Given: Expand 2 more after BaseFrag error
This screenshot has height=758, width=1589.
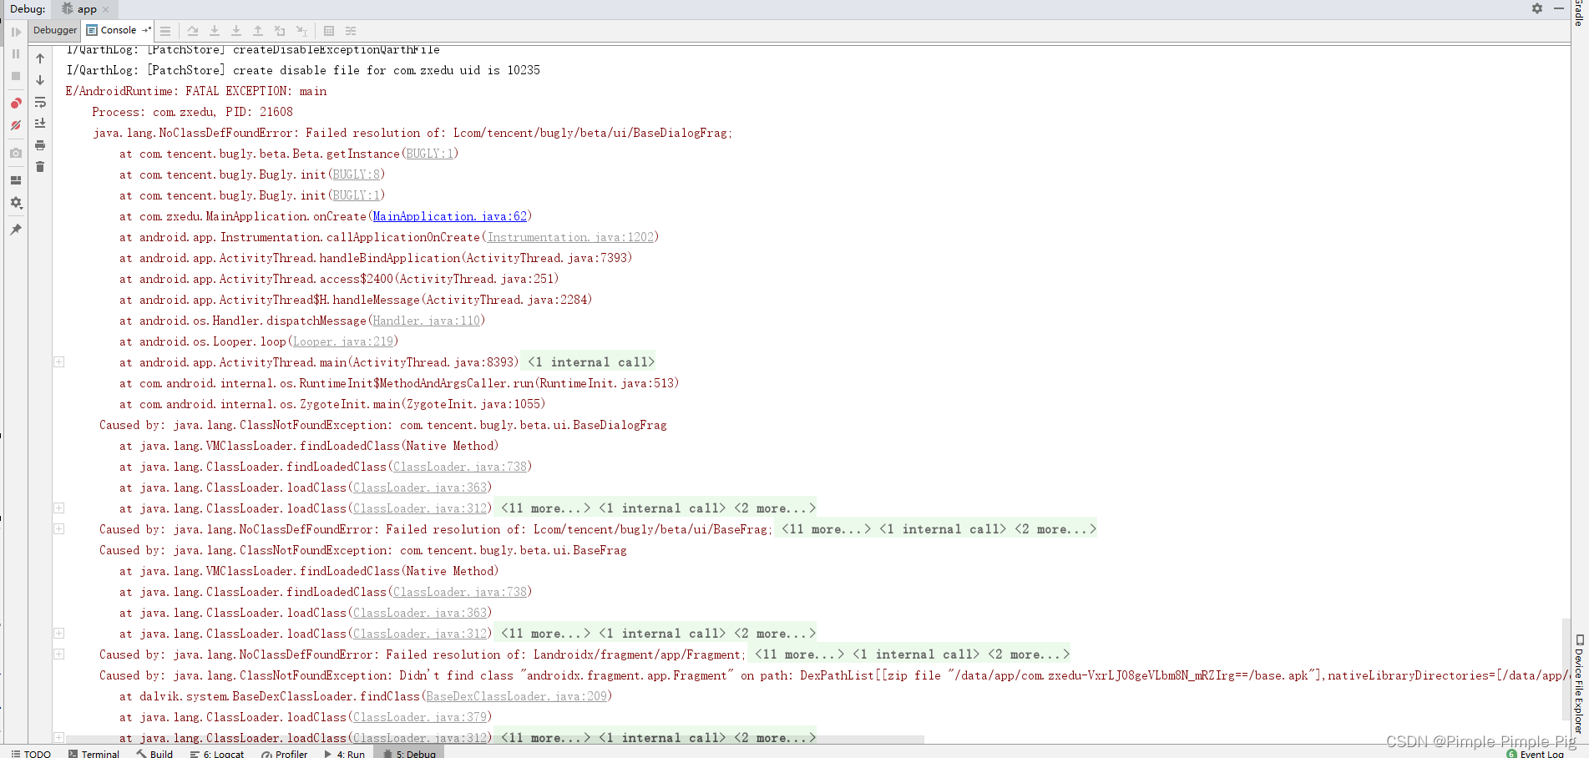Looking at the screenshot, I should pyautogui.click(x=1055, y=529).
